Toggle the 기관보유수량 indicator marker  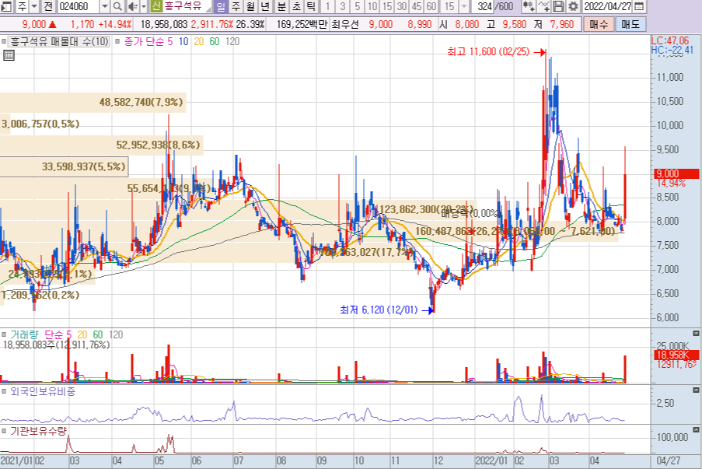click(4, 432)
